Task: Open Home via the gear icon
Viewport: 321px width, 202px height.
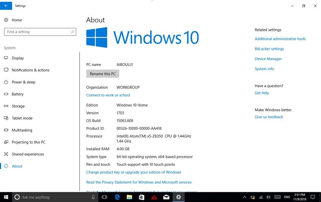Action: pos(6,20)
